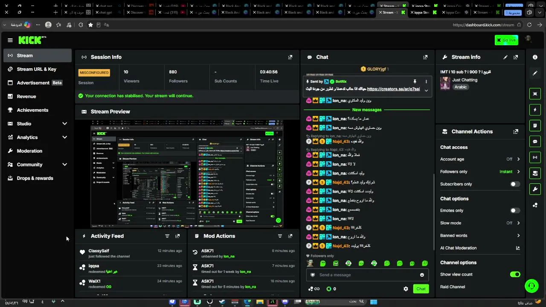Image resolution: width=546 pixels, height=307 pixels.
Task: Open the creators.sa link in pinned message
Action: [x=393, y=89]
